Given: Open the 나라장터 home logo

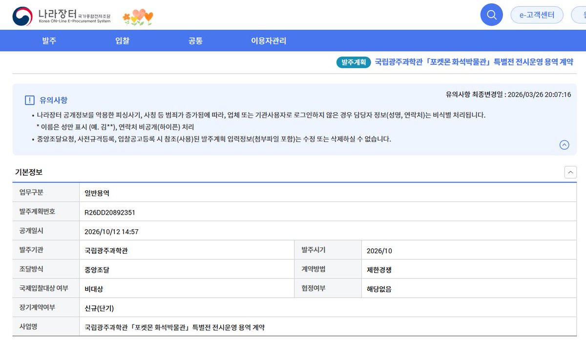Looking at the screenshot, I should tap(62, 16).
